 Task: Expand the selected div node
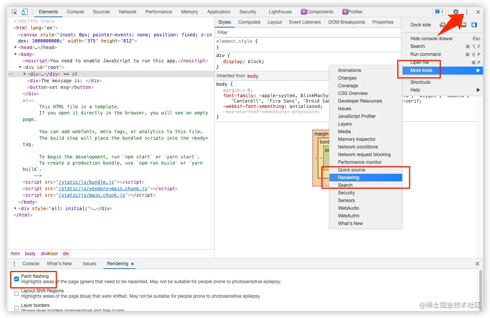[25, 74]
